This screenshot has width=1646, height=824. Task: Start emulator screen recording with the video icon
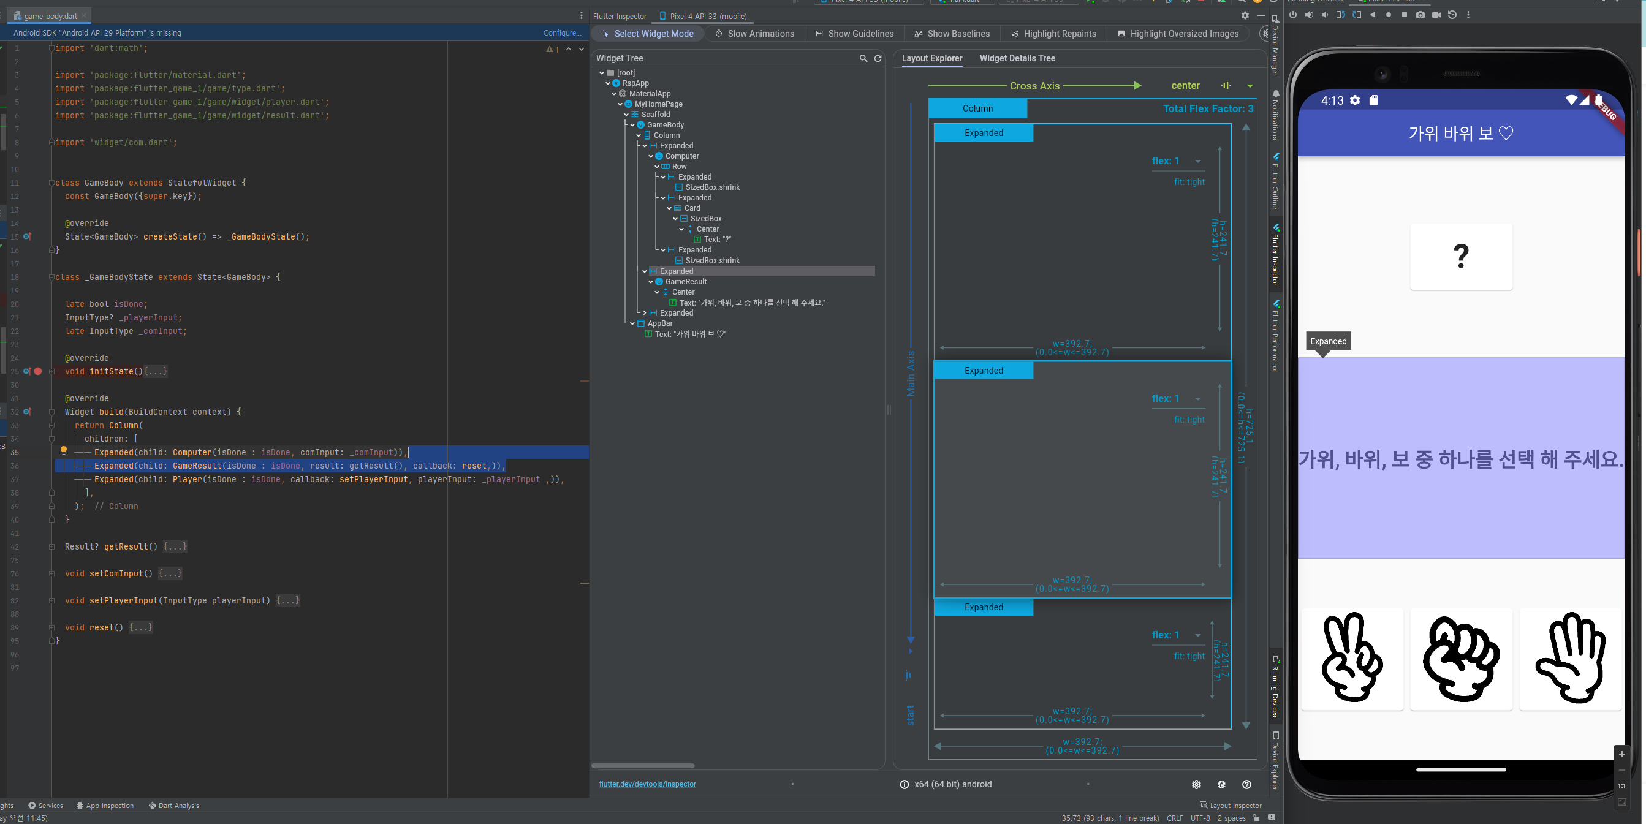pyautogui.click(x=1436, y=15)
